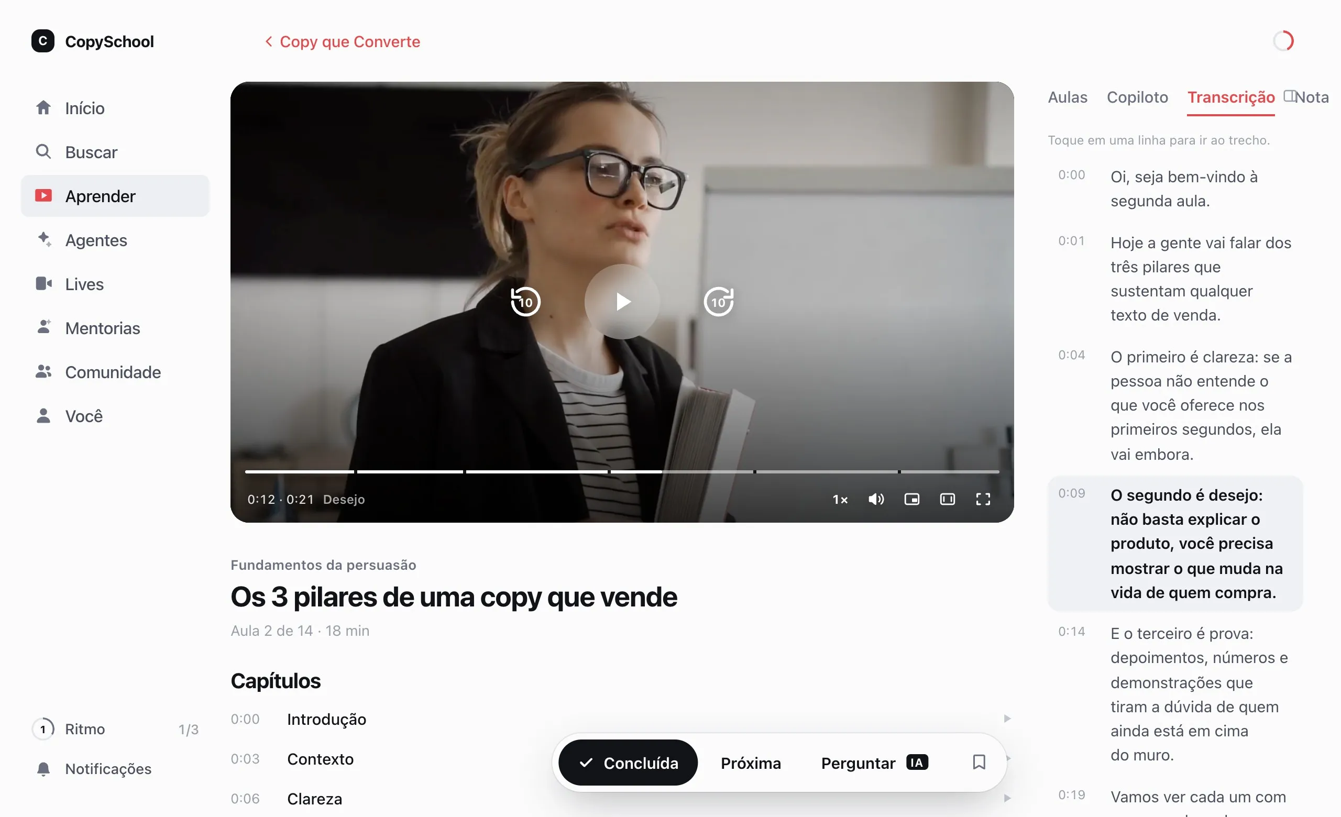The image size is (1341, 817).
Task: Rewind the video 10 seconds
Action: click(526, 302)
